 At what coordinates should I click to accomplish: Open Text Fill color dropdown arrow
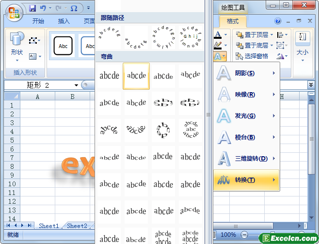[x=225, y=35]
